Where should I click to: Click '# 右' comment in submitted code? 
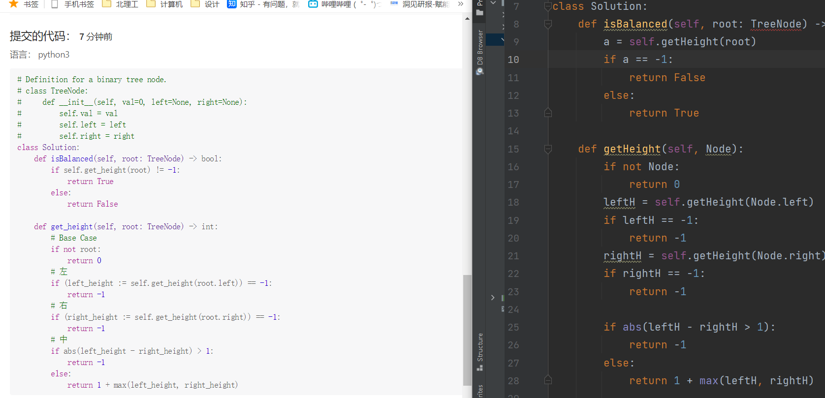(59, 306)
